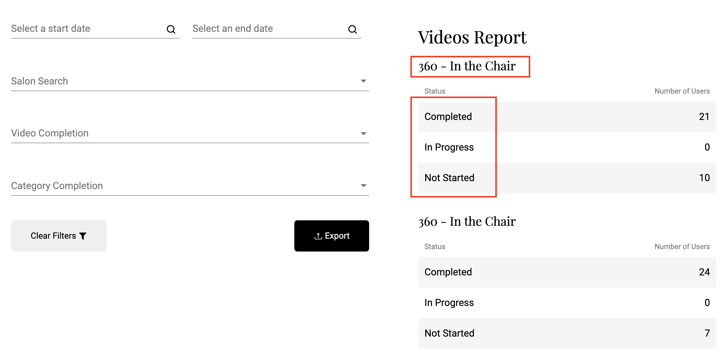Click the start date search magnifier icon
The image size is (726, 358).
[x=171, y=29]
